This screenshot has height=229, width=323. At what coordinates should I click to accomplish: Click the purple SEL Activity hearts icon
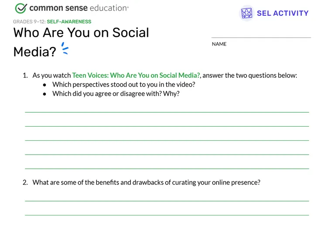(247, 13)
